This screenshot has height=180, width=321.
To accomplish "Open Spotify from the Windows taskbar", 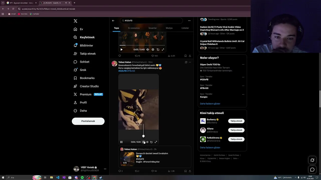I will (x=82, y=177).
